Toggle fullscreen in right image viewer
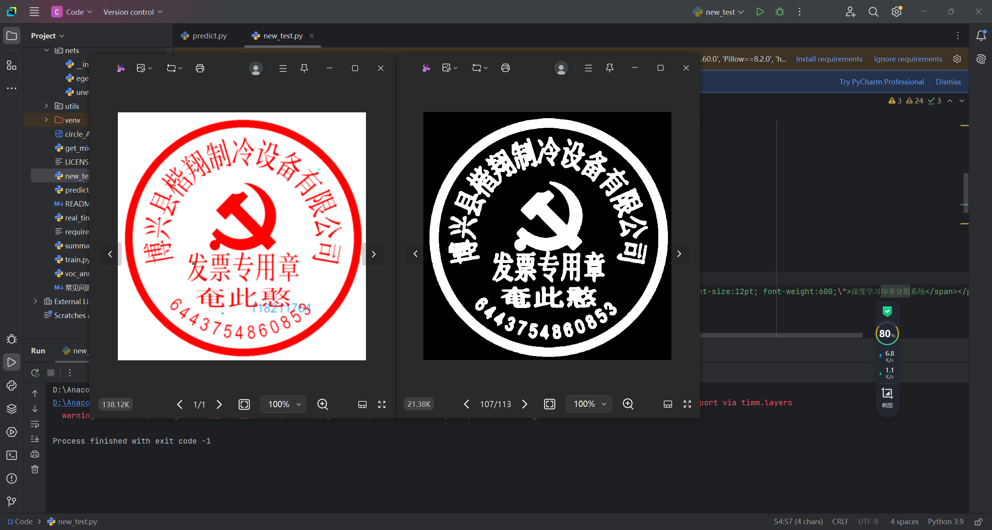This screenshot has height=530, width=992. 687,404
